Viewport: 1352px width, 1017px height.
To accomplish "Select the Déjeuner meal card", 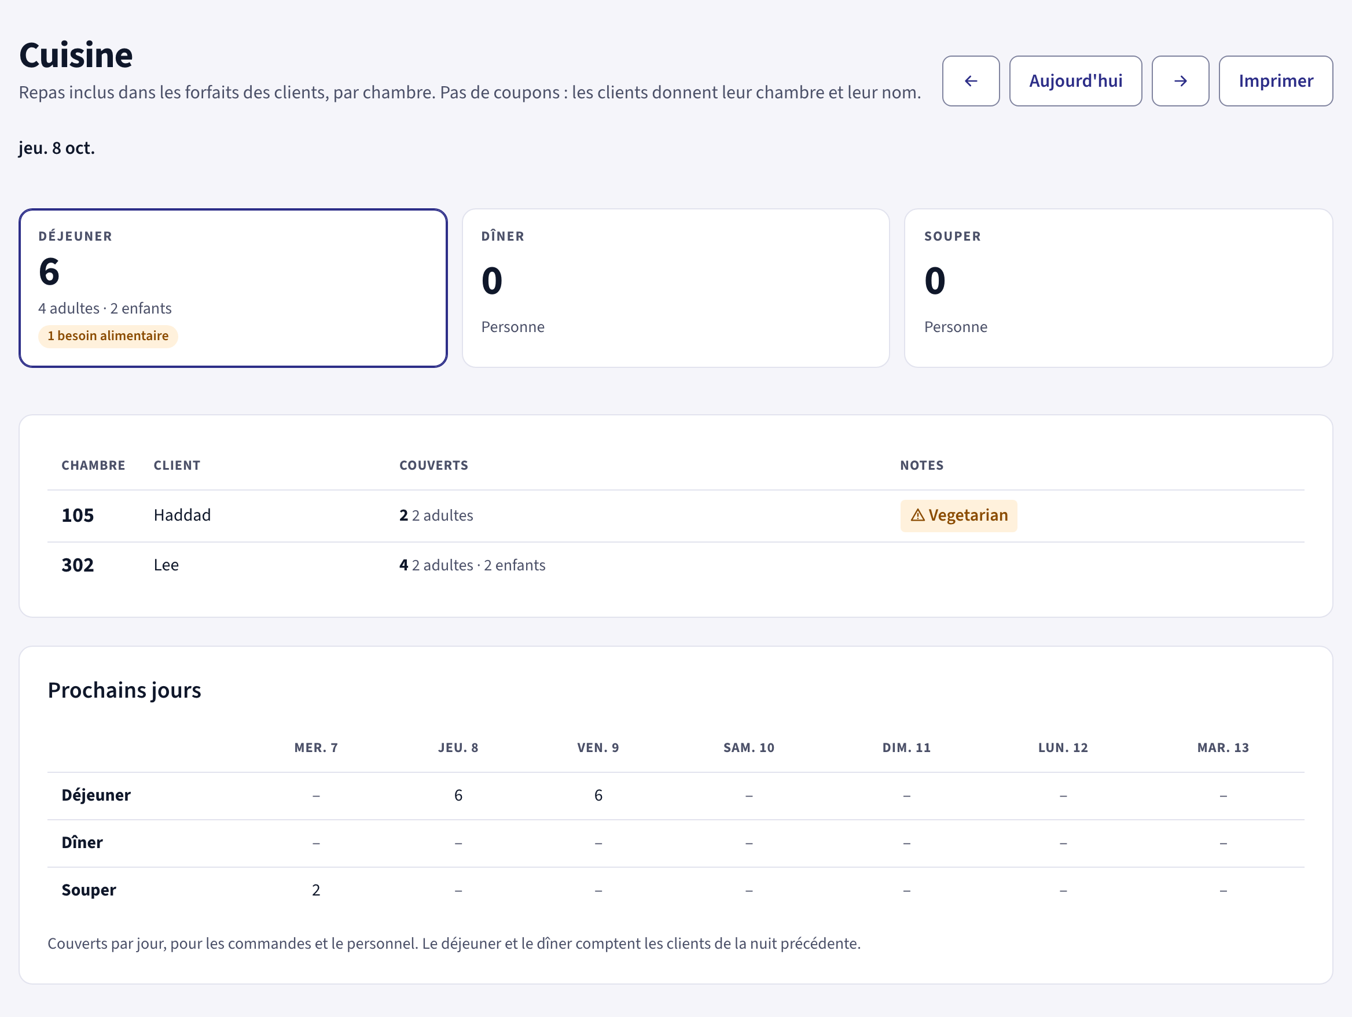I will click(x=233, y=288).
